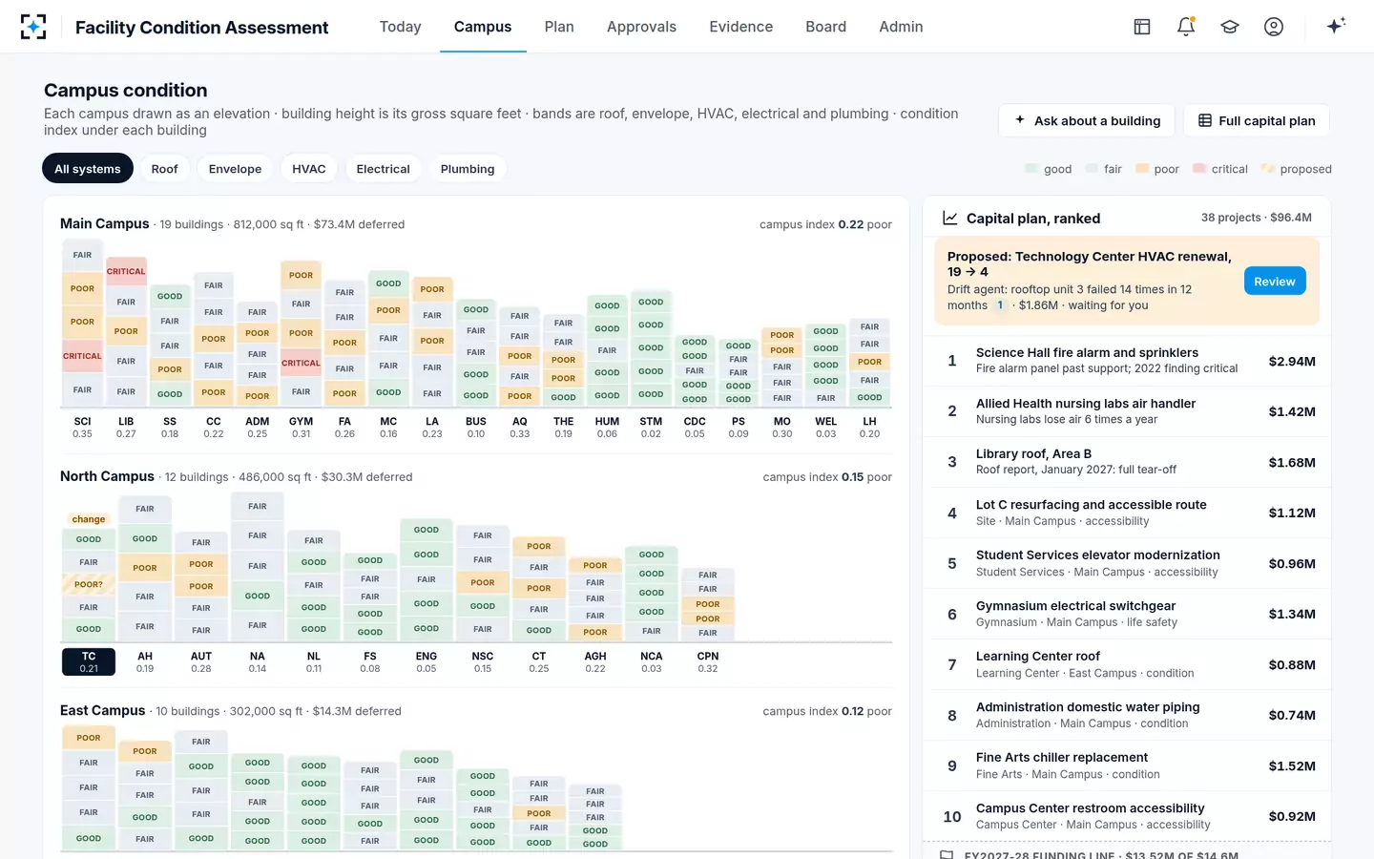Toggle the Electrical system filter
Image resolution: width=1374 pixels, height=859 pixels.
click(383, 169)
